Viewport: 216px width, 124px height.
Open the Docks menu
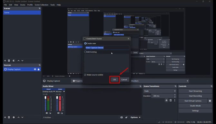coord(23,5)
